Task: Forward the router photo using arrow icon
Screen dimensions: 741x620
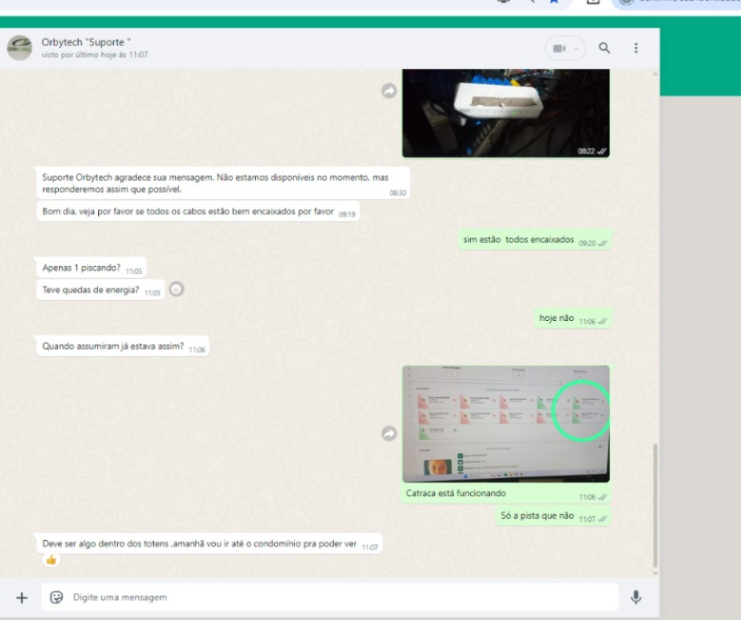Action: click(389, 93)
